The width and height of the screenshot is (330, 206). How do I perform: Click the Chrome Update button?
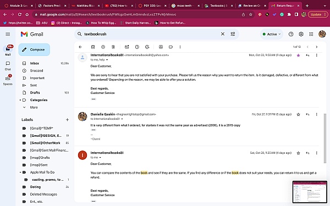pyautogui.click(x=318, y=14)
